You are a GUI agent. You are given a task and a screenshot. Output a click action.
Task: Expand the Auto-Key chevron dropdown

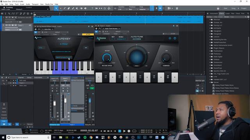pos(86,47)
